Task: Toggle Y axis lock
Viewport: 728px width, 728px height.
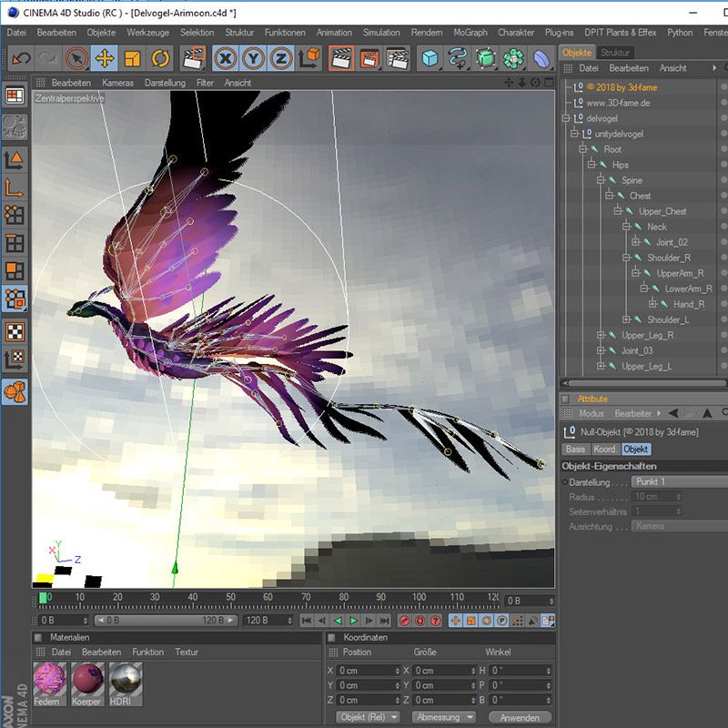Action: [254, 59]
